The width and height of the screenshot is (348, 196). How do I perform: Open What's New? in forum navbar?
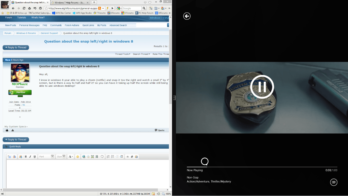tap(38, 18)
